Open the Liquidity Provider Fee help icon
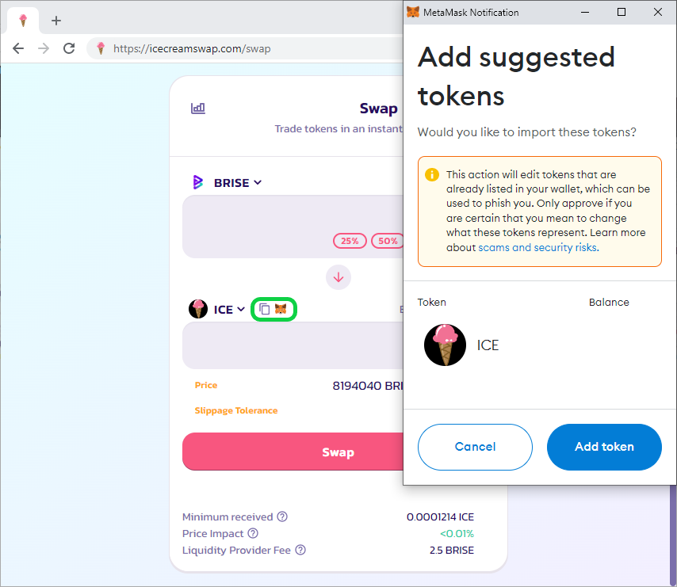The width and height of the screenshot is (677, 587). pyautogui.click(x=300, y=550)
